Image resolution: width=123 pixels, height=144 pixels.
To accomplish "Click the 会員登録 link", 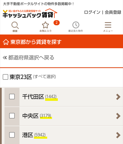I will 113,12.
